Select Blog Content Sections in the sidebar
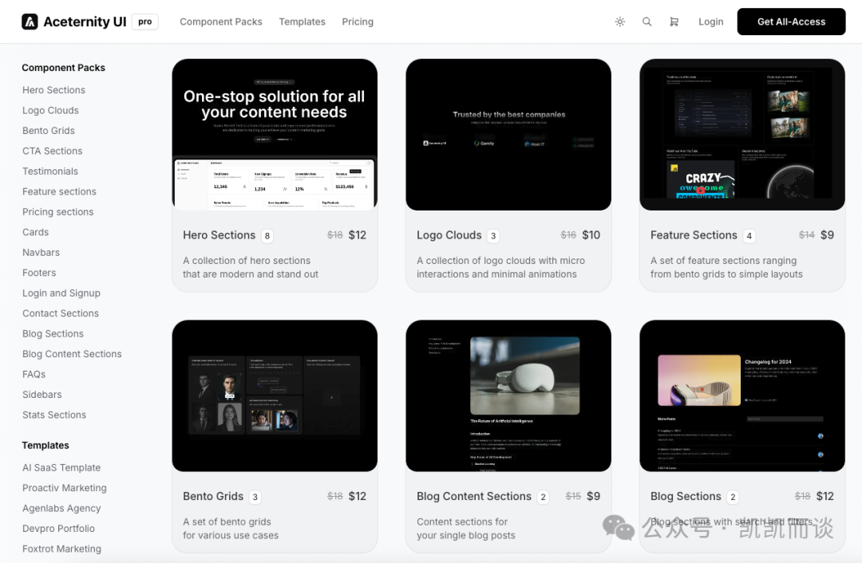The image size is (862, 563). (72, 354)
